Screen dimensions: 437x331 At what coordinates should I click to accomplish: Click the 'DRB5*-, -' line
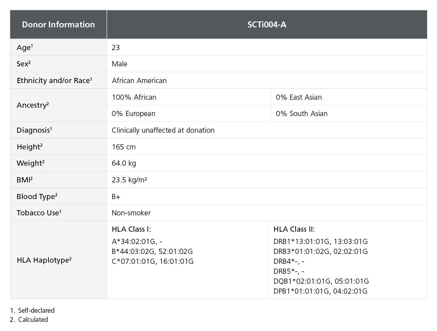289,271
